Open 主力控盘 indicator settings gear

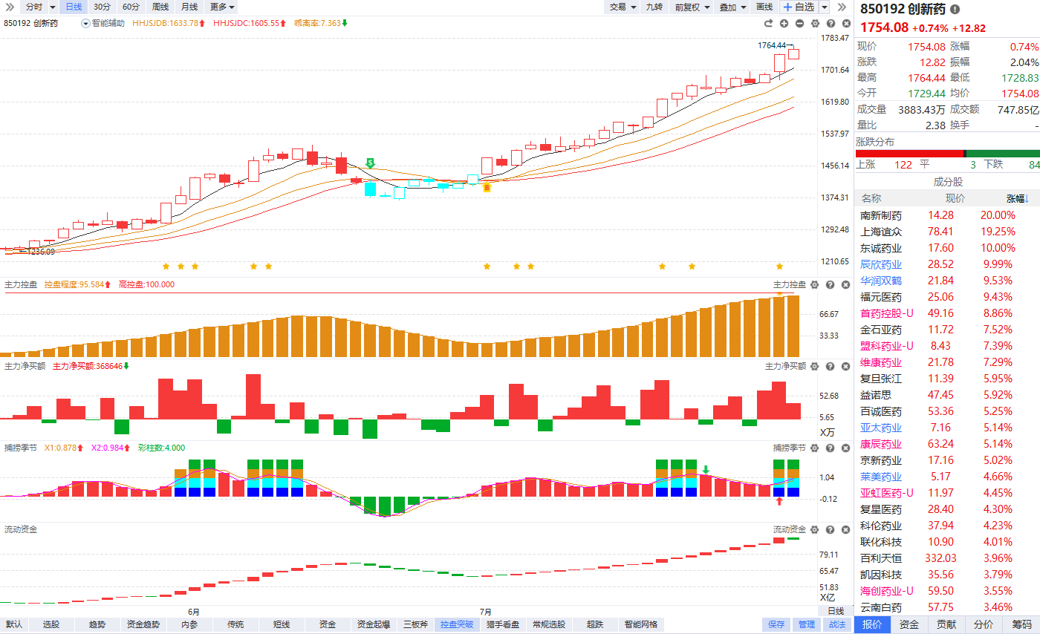tap(815, 284)
